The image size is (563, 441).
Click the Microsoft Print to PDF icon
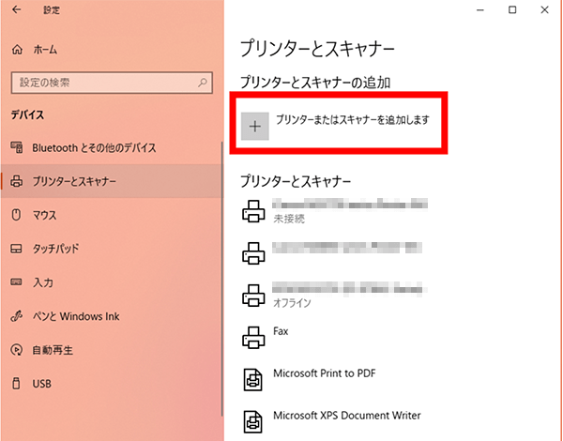click(x=253, y=380)
